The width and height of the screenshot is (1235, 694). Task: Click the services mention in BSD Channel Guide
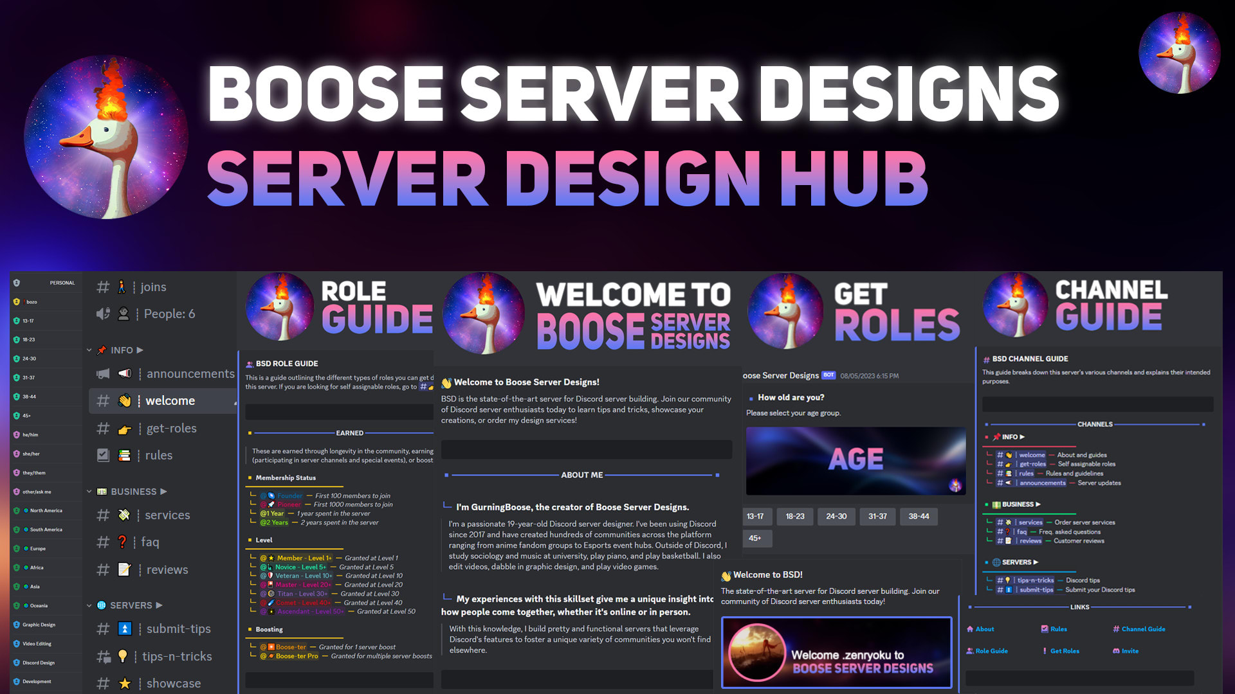pos(1020,522)
